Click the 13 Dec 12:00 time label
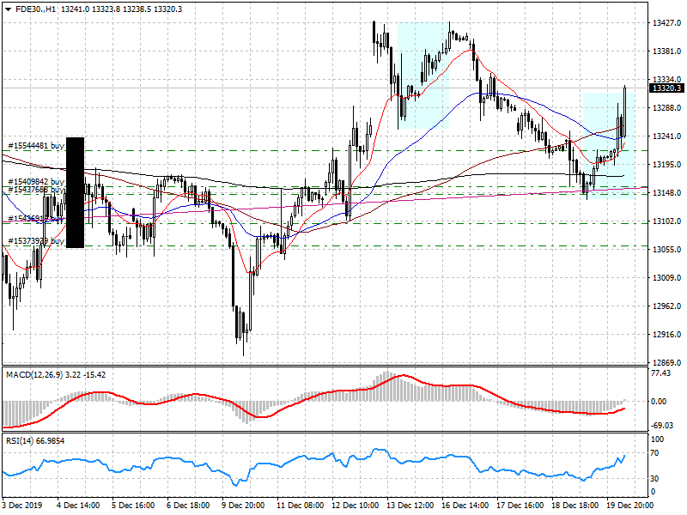 click(x=410, y=506)
